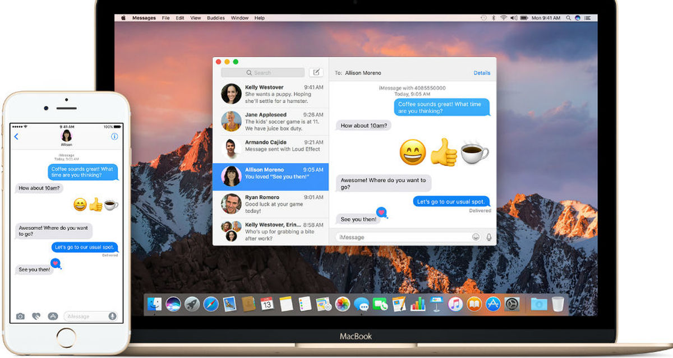Tap the back arrow on the iPhone
Image resolution: width=673 pixels, height=358 pixels.
[x=16, y=136]
